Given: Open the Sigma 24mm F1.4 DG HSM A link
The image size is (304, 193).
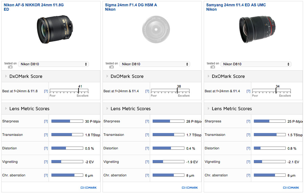Looking at the screenshot, I should pos(131,5).
